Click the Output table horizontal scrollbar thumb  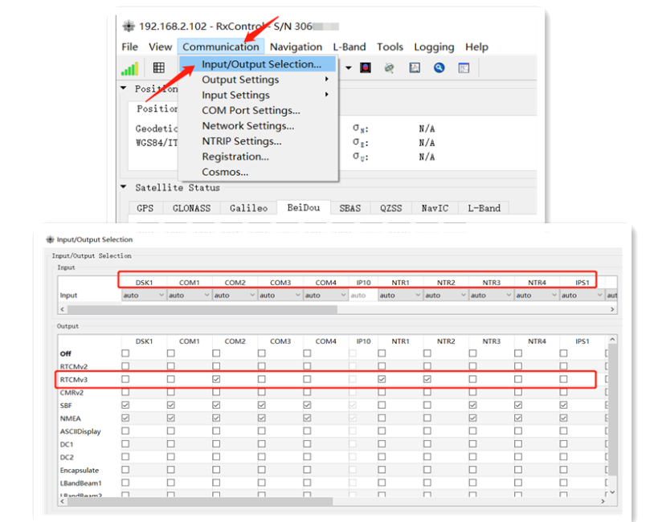[200, 501]
